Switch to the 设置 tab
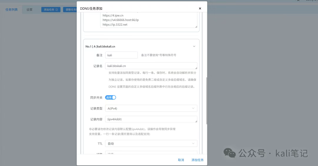Image resolution: width=318 pixels, height=166 pixels. (x=29, y=9)
